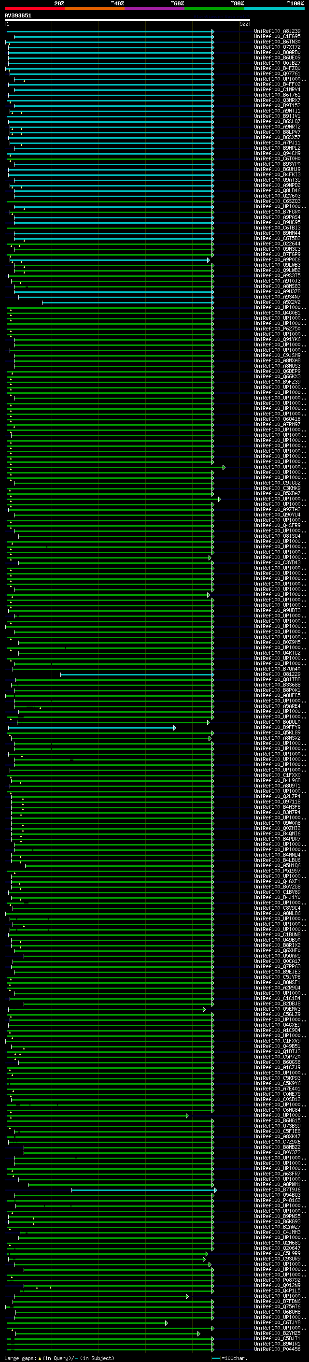309x1362 pixels.
Task: Click the cyan 100char scale marker
Action: click(215, 1358)
